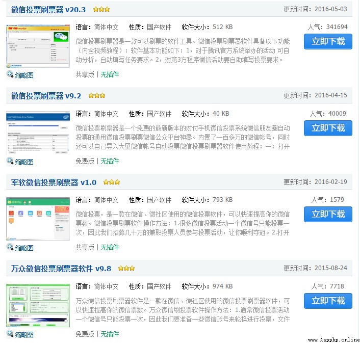
Task: Click update date 2016-04-15
Action: coord(331,95)
